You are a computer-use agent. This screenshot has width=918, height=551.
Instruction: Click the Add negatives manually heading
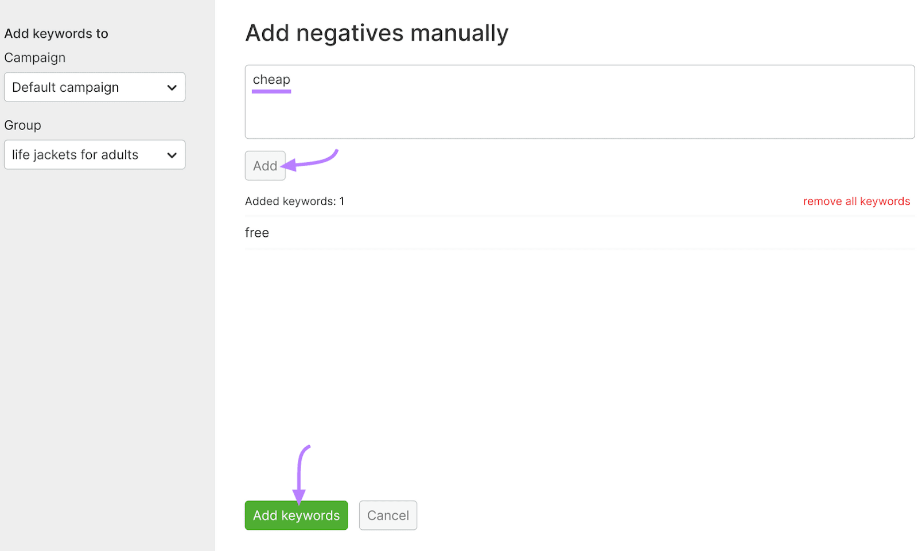pyautogui.click(x=376, y=33)
